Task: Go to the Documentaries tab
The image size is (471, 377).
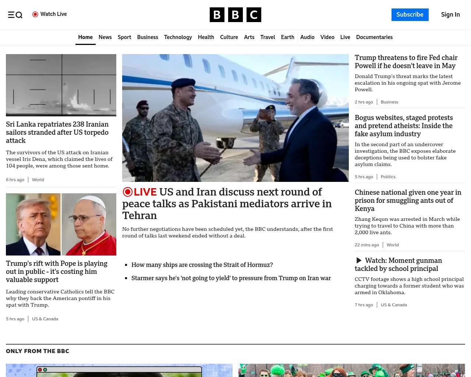Action: [x=374, y=37]
